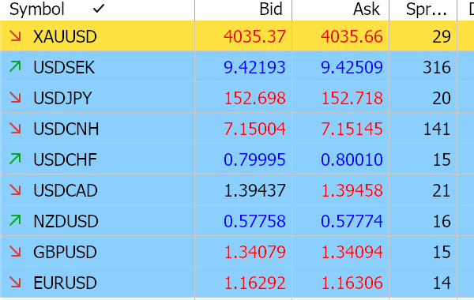Select the XAUUSD symbol row
The width and height of the screenshot is (474, 300).
[237, 36]
